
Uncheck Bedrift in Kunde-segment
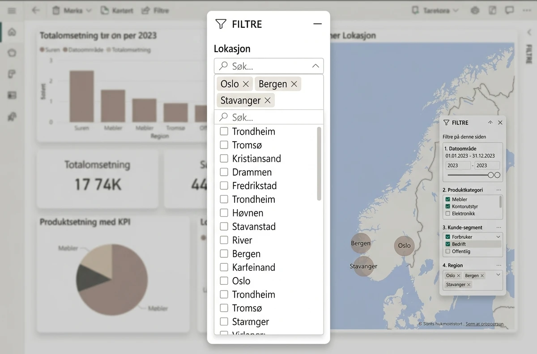click(447, 244)
